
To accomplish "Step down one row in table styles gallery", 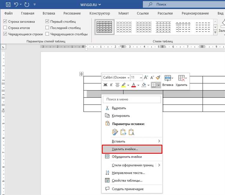I will 215,27.
